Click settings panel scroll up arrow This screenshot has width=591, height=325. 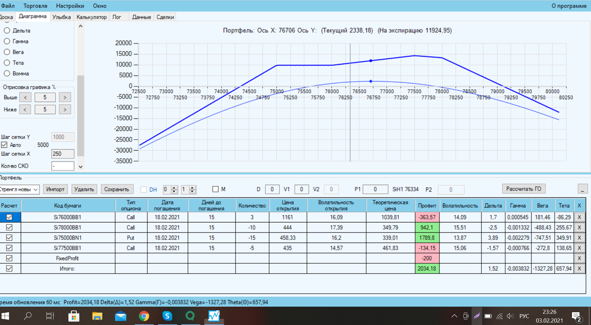pos(81,26)
